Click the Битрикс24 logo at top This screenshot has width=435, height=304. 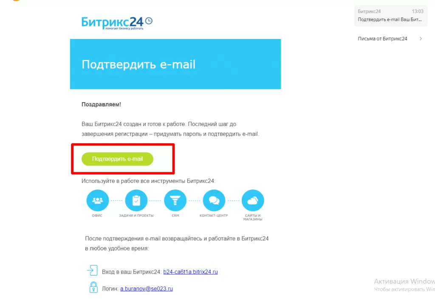[x=117, y=23]
